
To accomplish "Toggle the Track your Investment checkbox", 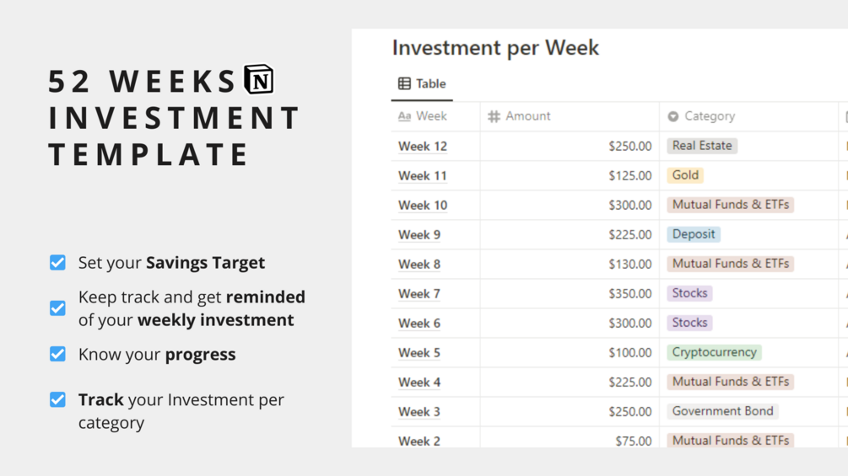I will tap(57, 399).
